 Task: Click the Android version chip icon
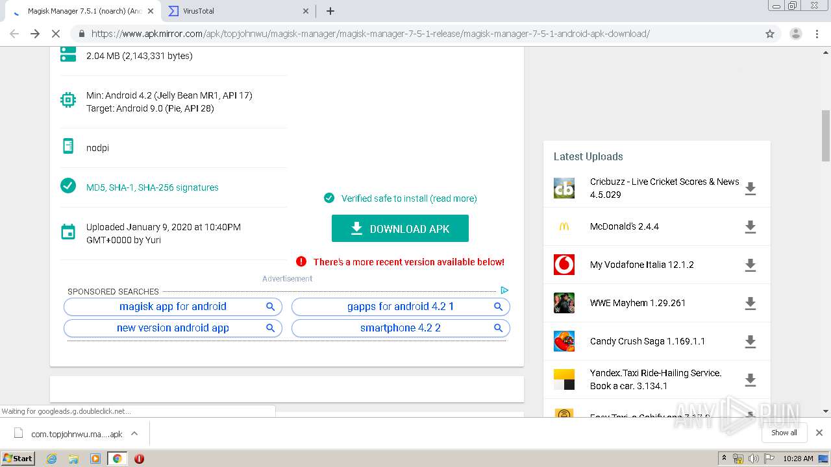(68, 101)
